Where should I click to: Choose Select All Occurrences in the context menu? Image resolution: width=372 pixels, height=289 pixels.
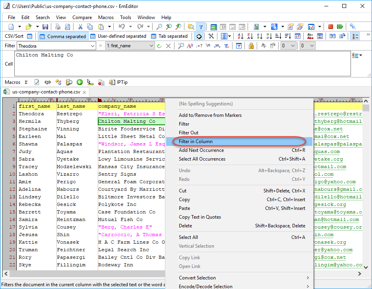[239, 159]
